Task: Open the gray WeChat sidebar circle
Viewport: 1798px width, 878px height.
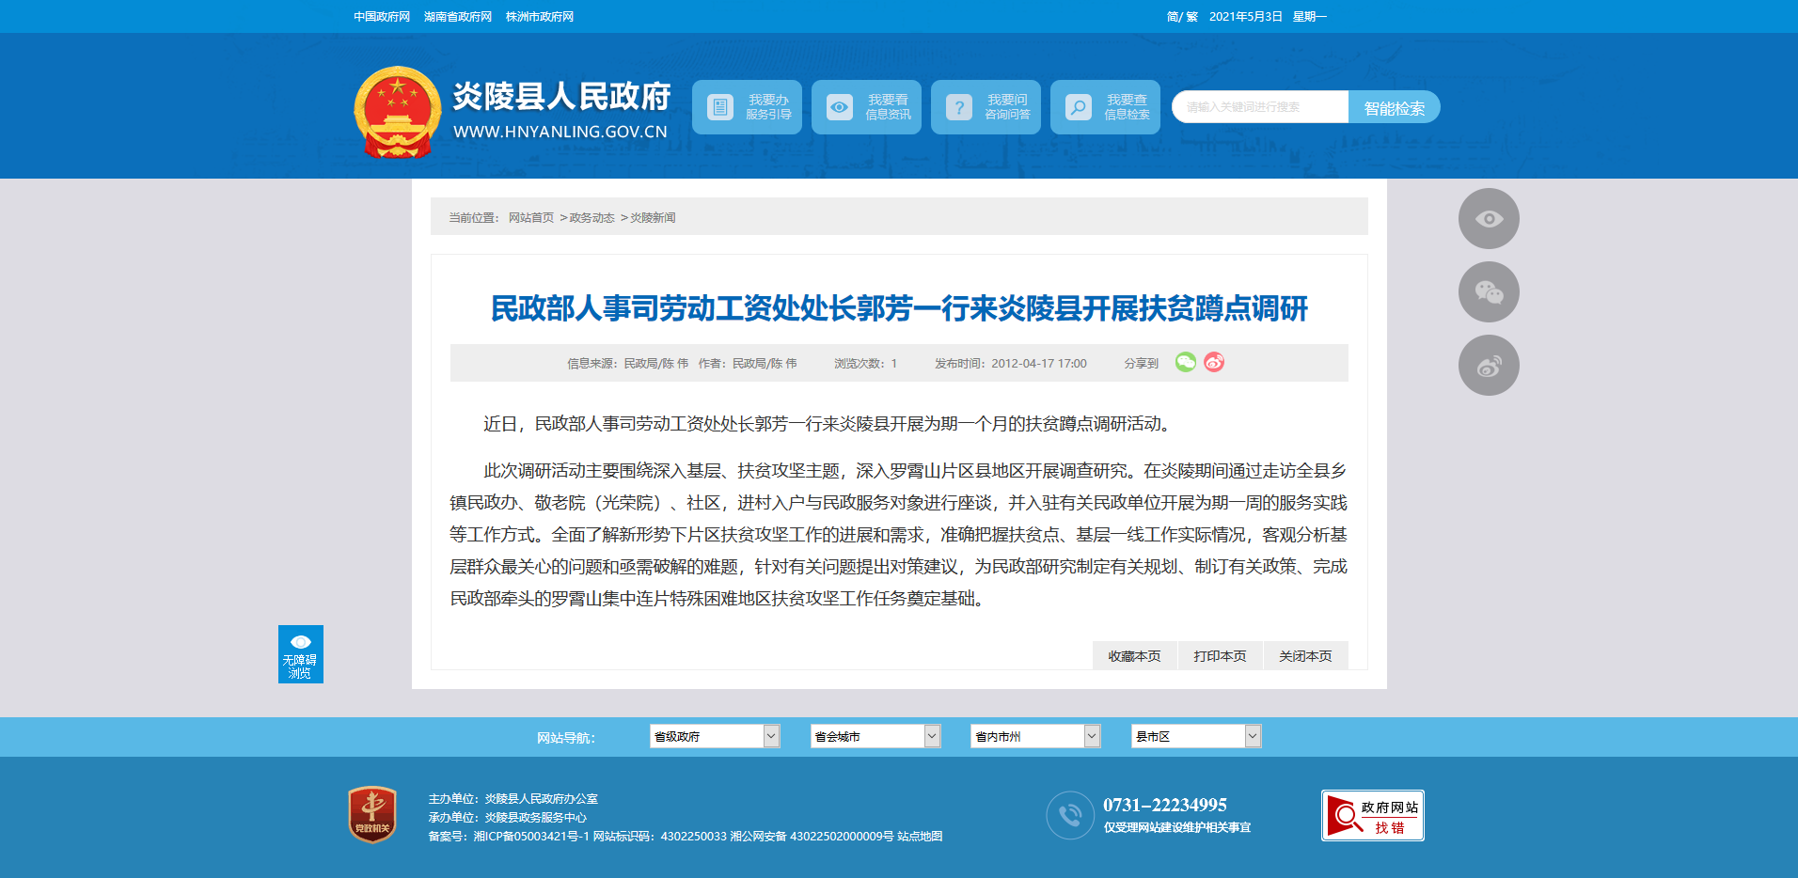Action: coord(1489,292)
